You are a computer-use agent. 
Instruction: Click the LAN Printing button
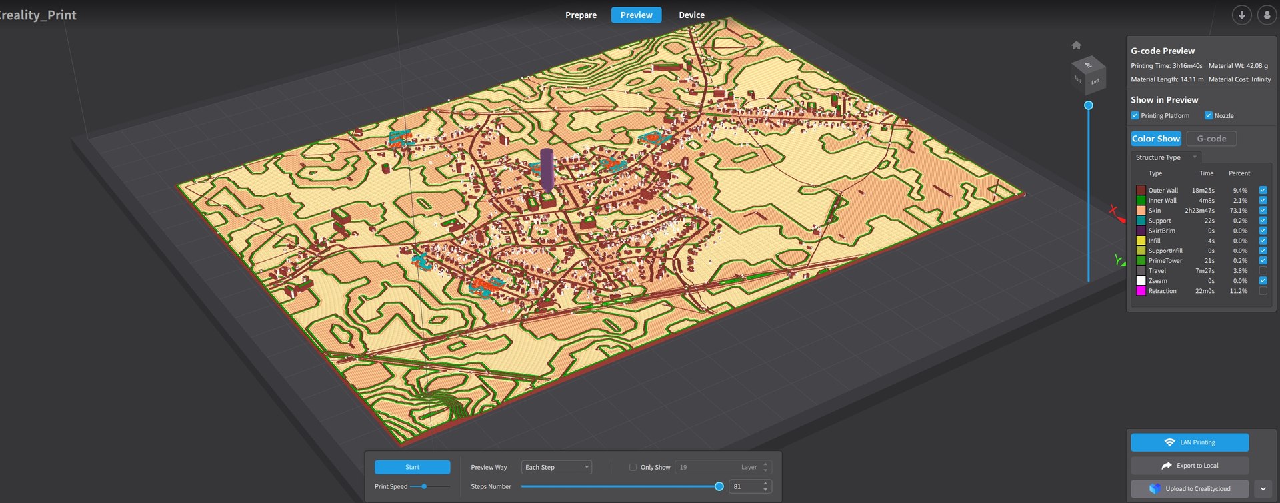tap(1190, 442)
